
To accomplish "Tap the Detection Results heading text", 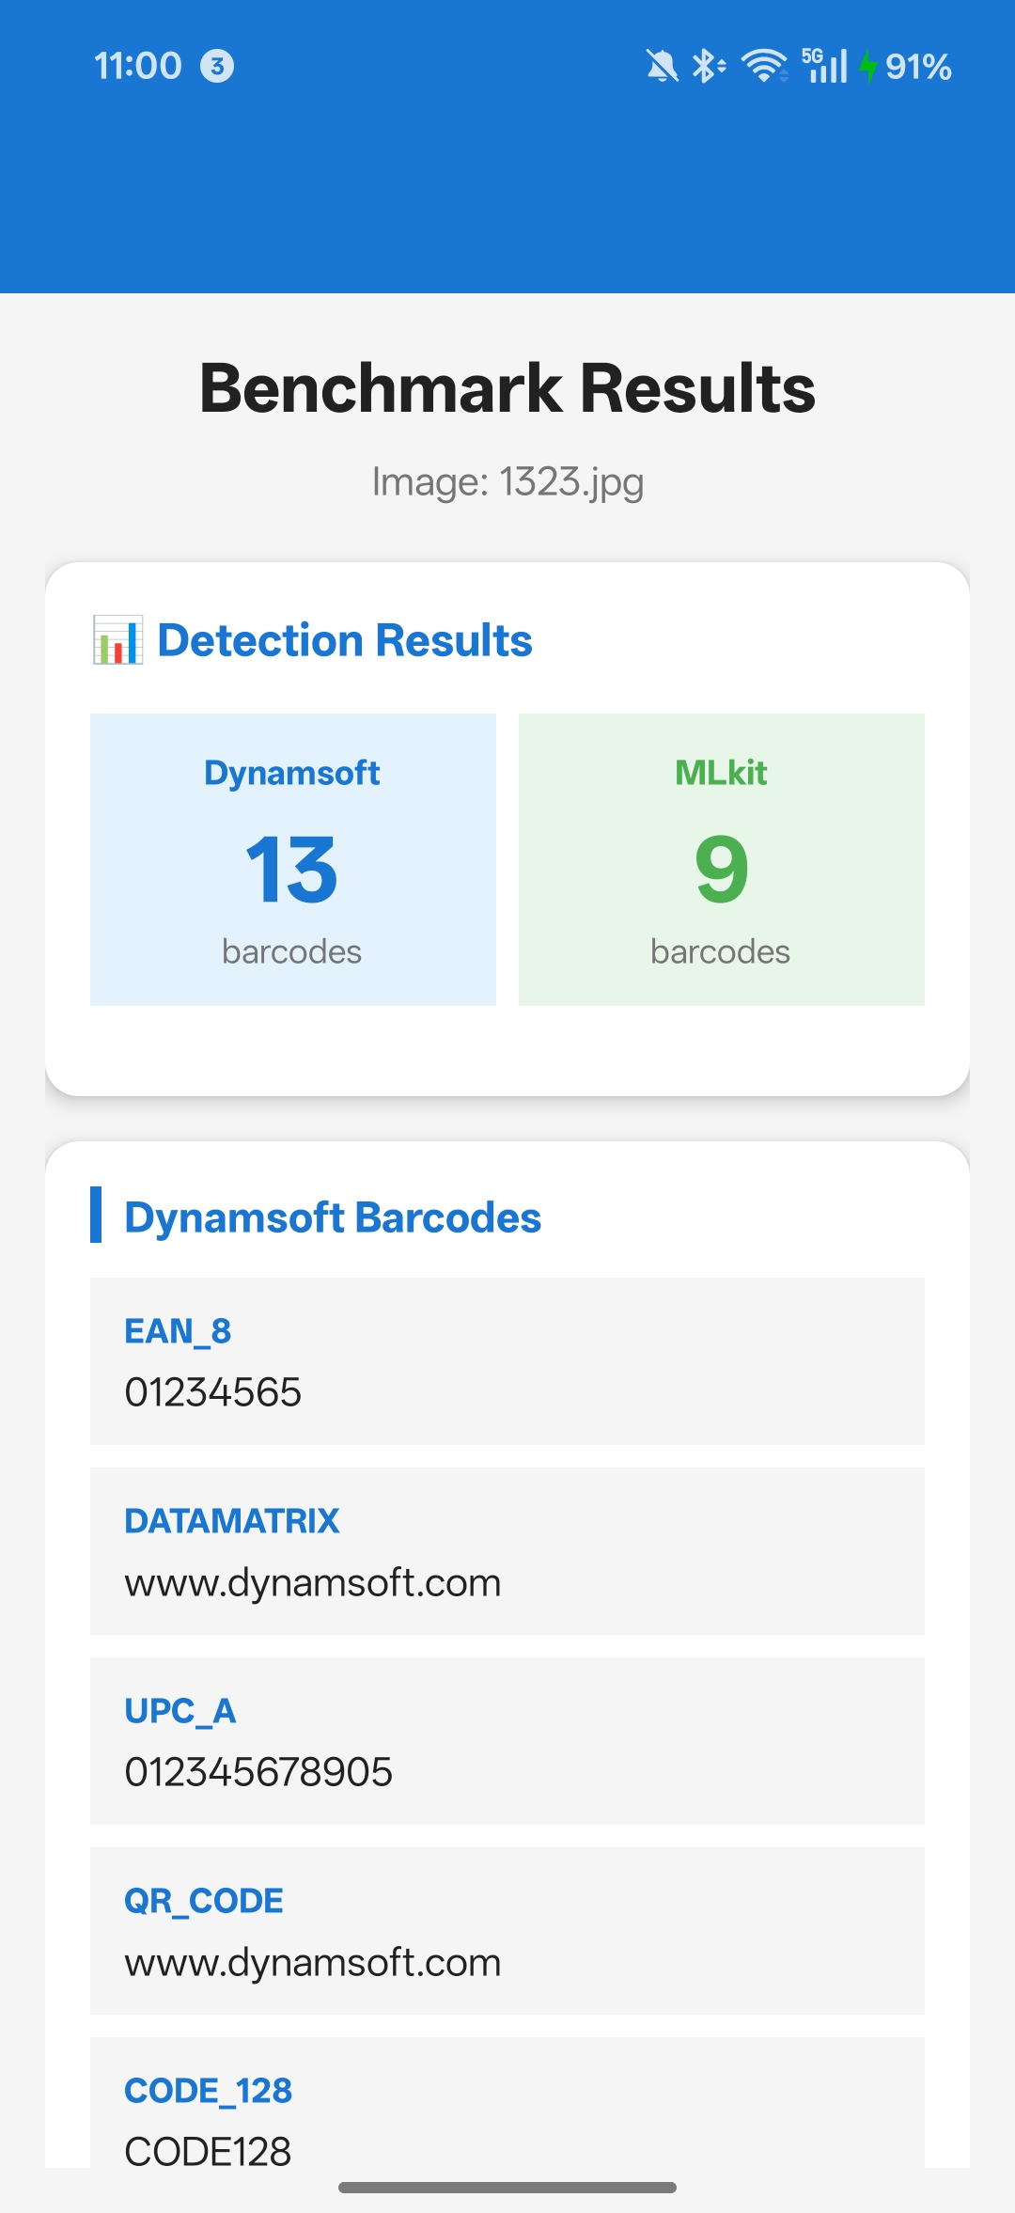I will 345,640.
